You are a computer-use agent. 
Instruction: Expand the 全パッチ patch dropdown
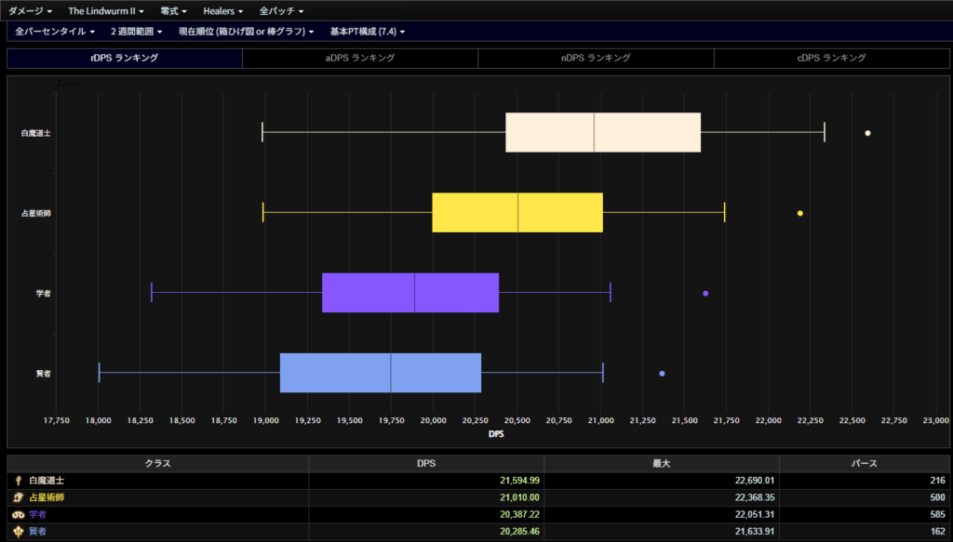(x=281, y=10)
